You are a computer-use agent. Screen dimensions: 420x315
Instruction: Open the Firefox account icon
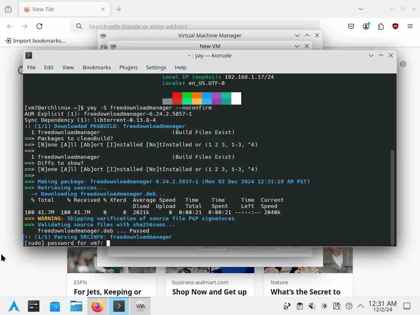click(366, 26)
